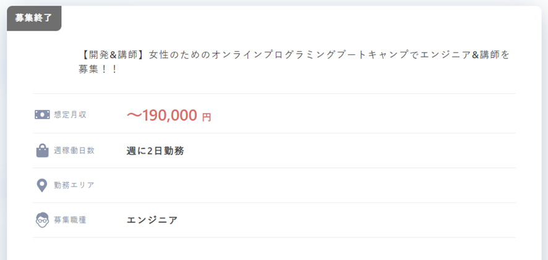Click the red tilde before 190,000
Viewport: 548px width, 260px height.
[134, 116]
